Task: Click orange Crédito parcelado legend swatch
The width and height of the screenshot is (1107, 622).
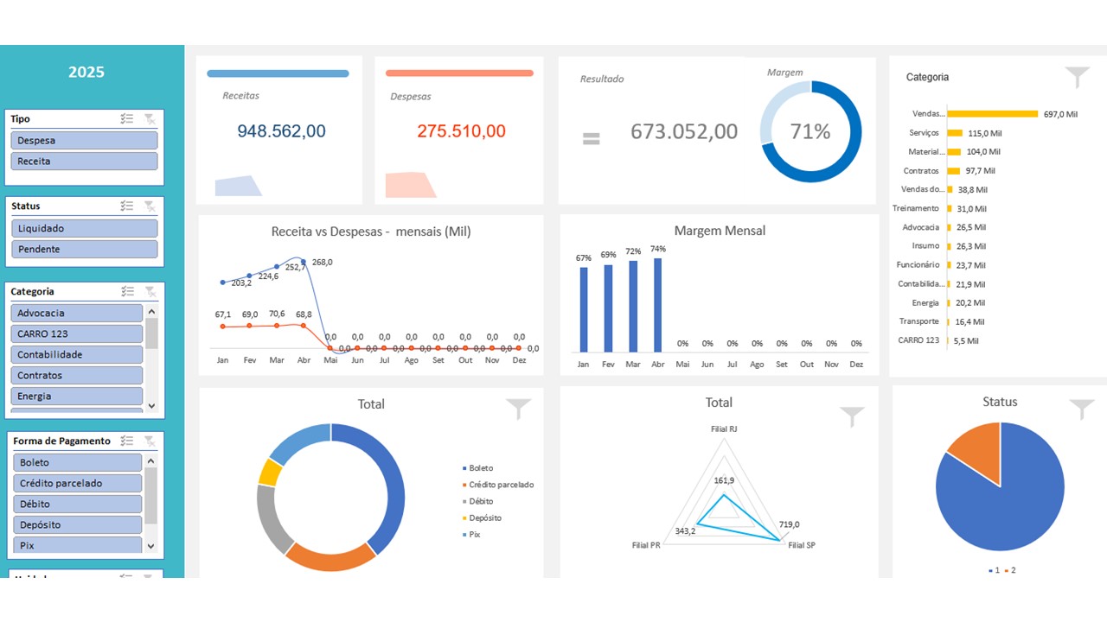Action: click(464, 485)
